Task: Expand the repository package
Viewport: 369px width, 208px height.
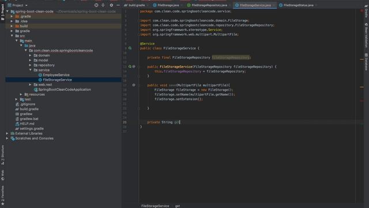Action: tap(30, 65)
